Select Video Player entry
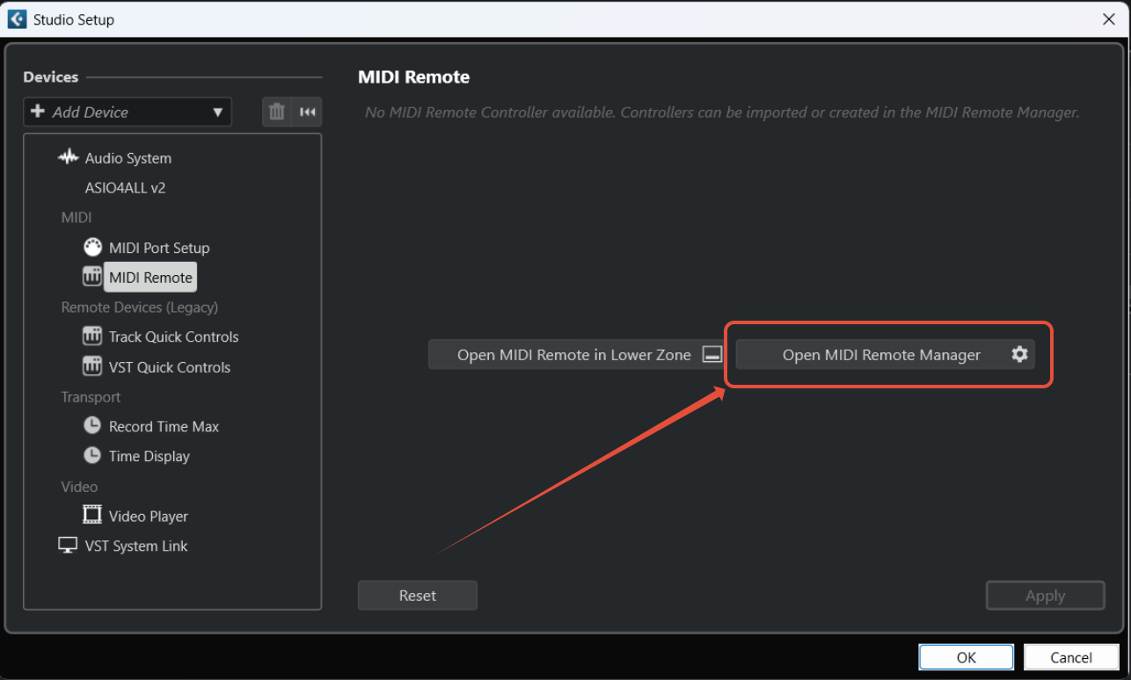Viewport: 1131px width, 680px height. click(x=149, y=516)
